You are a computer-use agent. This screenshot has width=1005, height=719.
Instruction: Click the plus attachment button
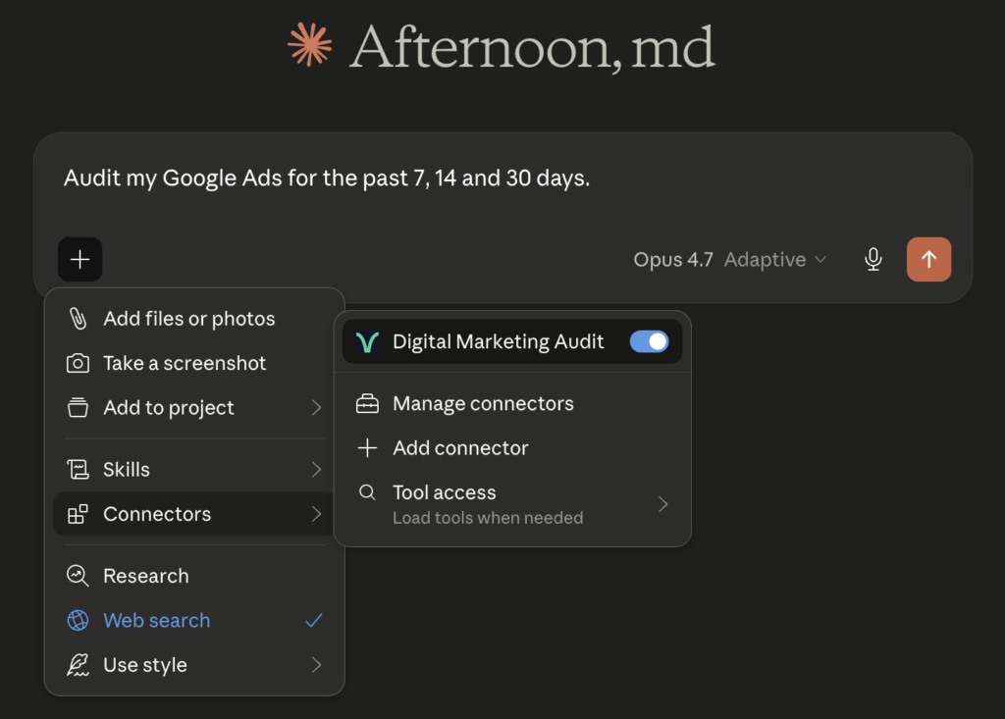coord(80,260)
